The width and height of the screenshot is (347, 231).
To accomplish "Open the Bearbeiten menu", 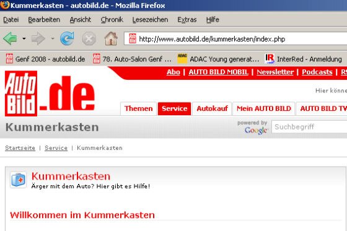I will (x=44, y=20).
